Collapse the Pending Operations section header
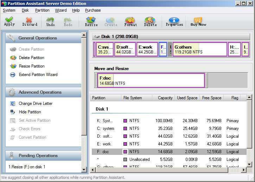Screen dimensions: 255x182 (43, 156)
